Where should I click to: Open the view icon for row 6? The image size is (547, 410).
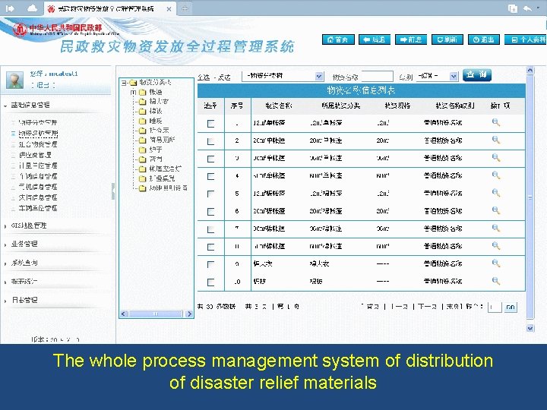pyautogui.click(x=495, y=210)
